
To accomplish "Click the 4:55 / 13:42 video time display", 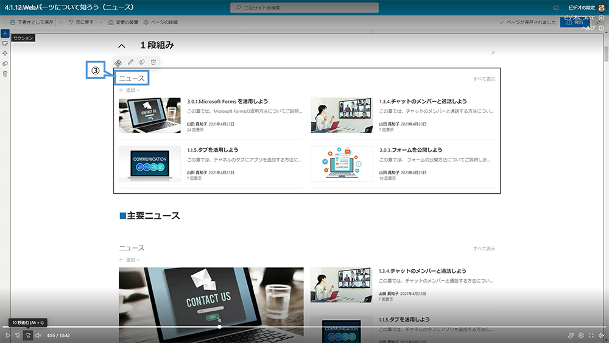I will pyautogui.click(x=58, y=335).
